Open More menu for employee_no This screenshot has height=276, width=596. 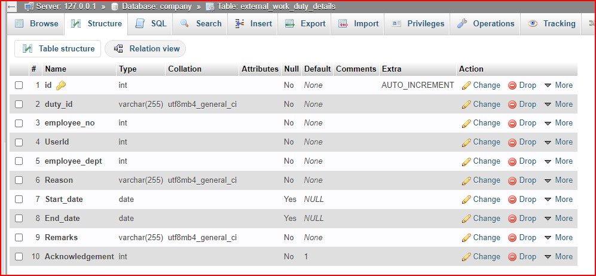(558, 123)
